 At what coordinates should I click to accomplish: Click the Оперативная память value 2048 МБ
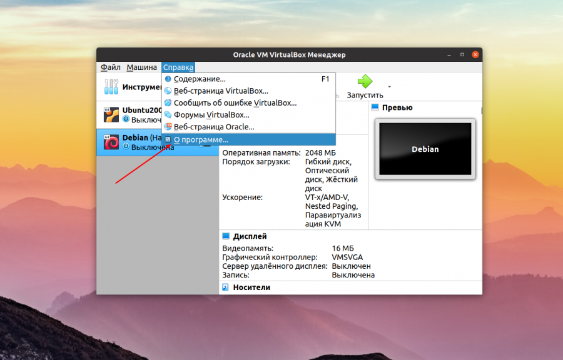pyautogui.click(x=320, y=152)
